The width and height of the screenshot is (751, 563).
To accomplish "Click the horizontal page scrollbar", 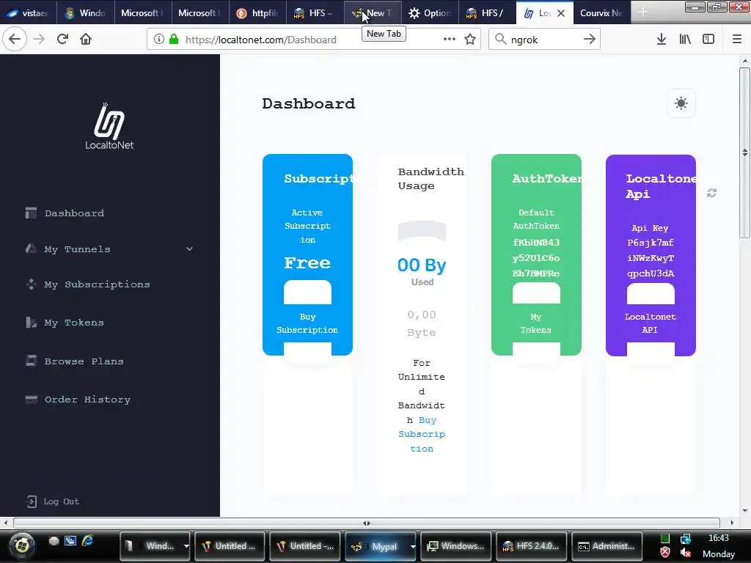I will 367,523.
